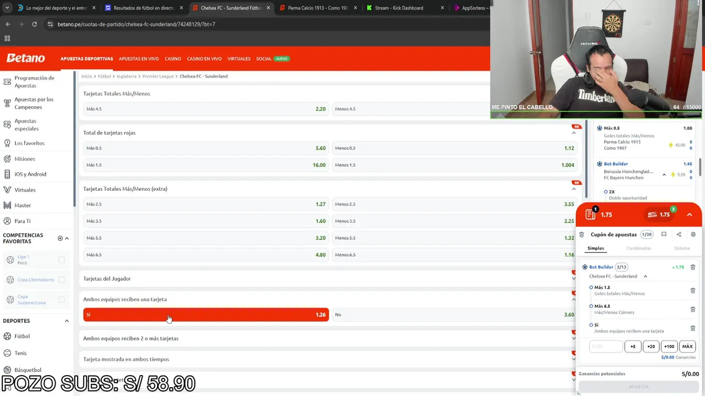Clear the coupon with the trash icon
705x396 pixels.
(582, 234)
